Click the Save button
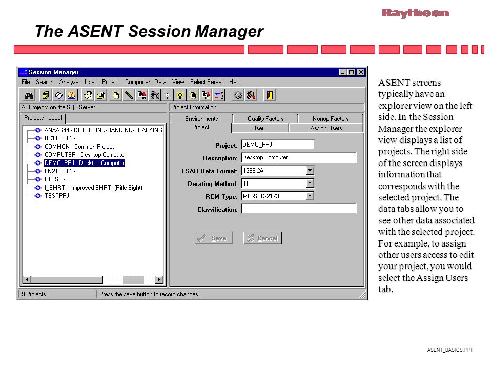 214,238
